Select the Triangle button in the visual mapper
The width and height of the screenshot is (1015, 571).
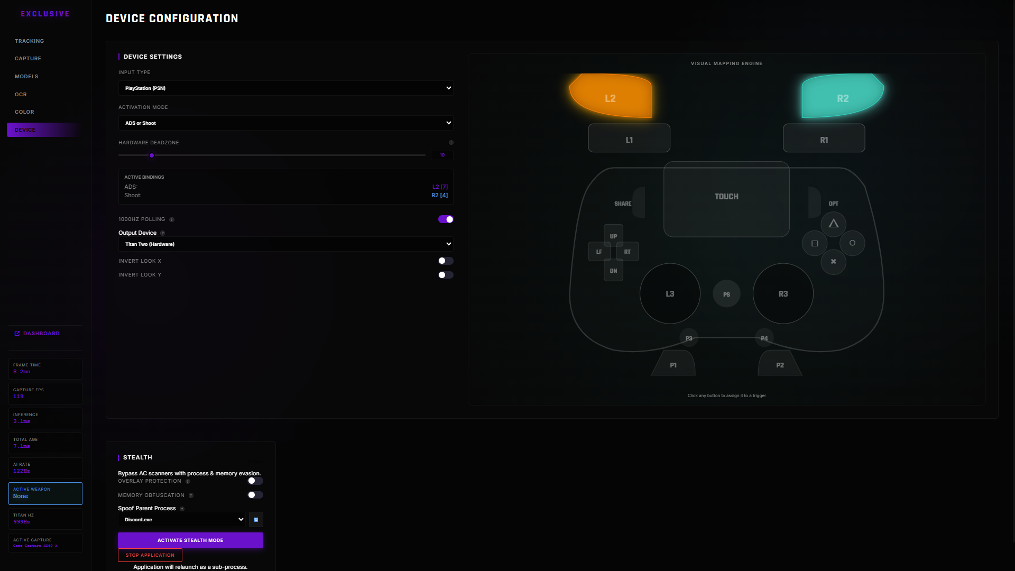(834, 224)
